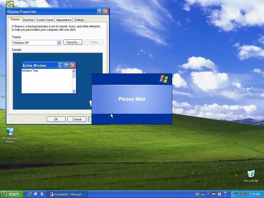Click Cancel in Display Properties

pyautogui.click(x=77, y=119)
